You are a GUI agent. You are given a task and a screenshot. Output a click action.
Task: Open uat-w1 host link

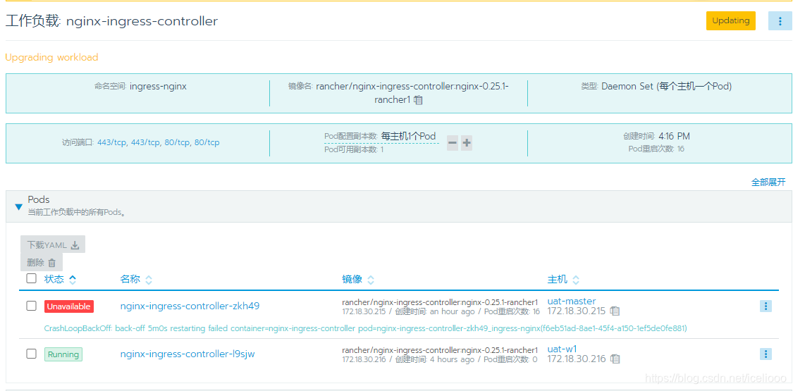tap(562, 349)
